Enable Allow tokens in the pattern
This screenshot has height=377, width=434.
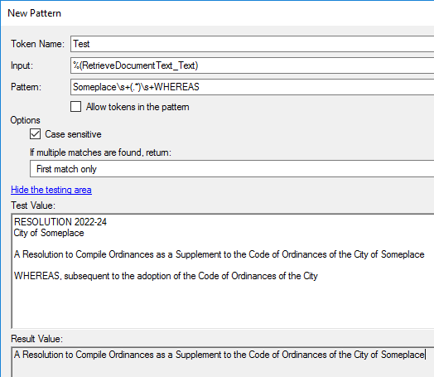tap(75, 107)
